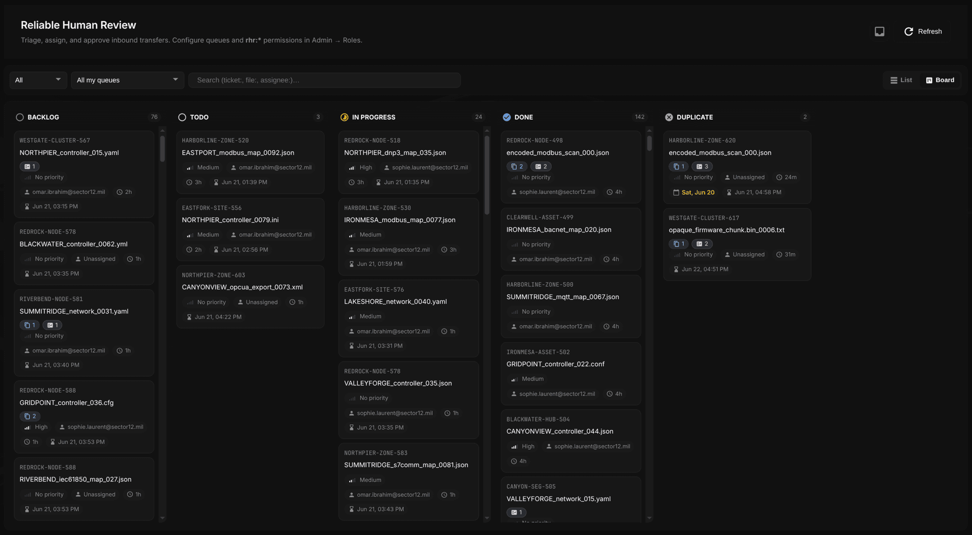Click copies badge on opaque_firmware_chunk.bin_0006.txt
The height and width of the screenshot is (535, 972).
coord(678,244)
